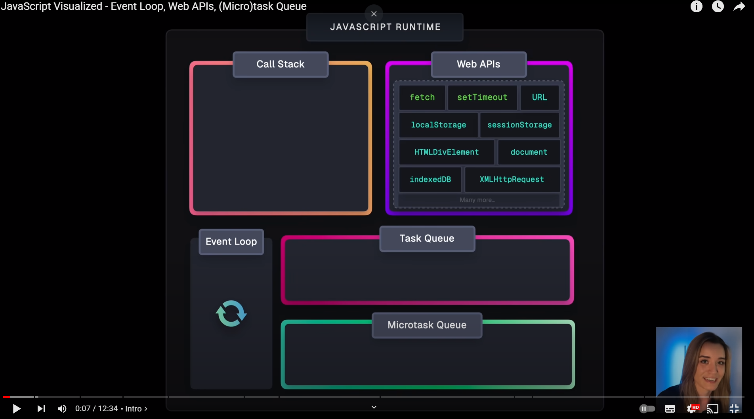Click the setTimeout Web API box
754x419 pixels.
point(482,97)
